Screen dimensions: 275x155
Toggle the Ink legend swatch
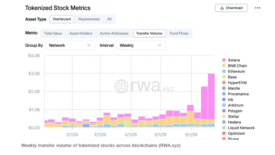tap(224, 100)
